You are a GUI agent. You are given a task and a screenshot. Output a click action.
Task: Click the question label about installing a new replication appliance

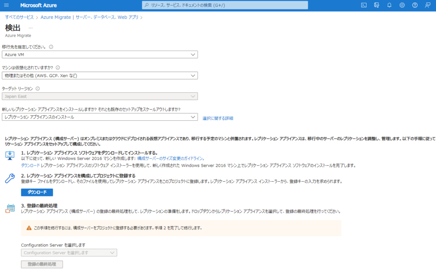(x=91, y=109)
